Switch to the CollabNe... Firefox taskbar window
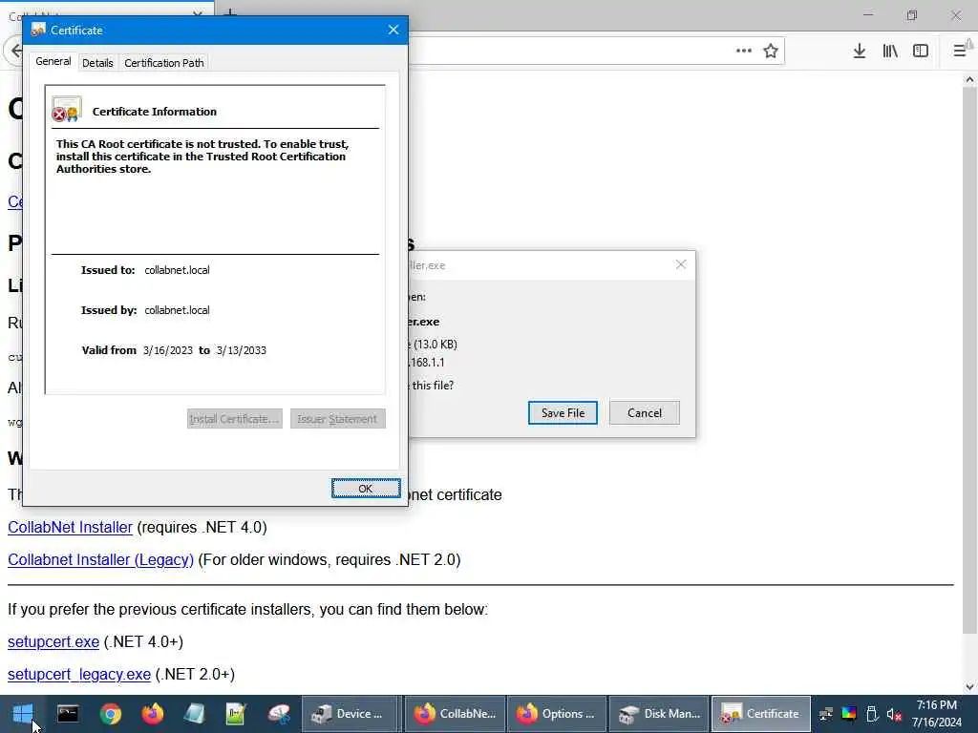 coord(455,714)
